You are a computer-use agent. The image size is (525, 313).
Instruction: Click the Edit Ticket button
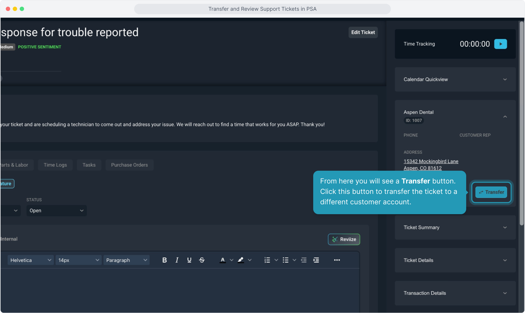(x=363, y=32)
